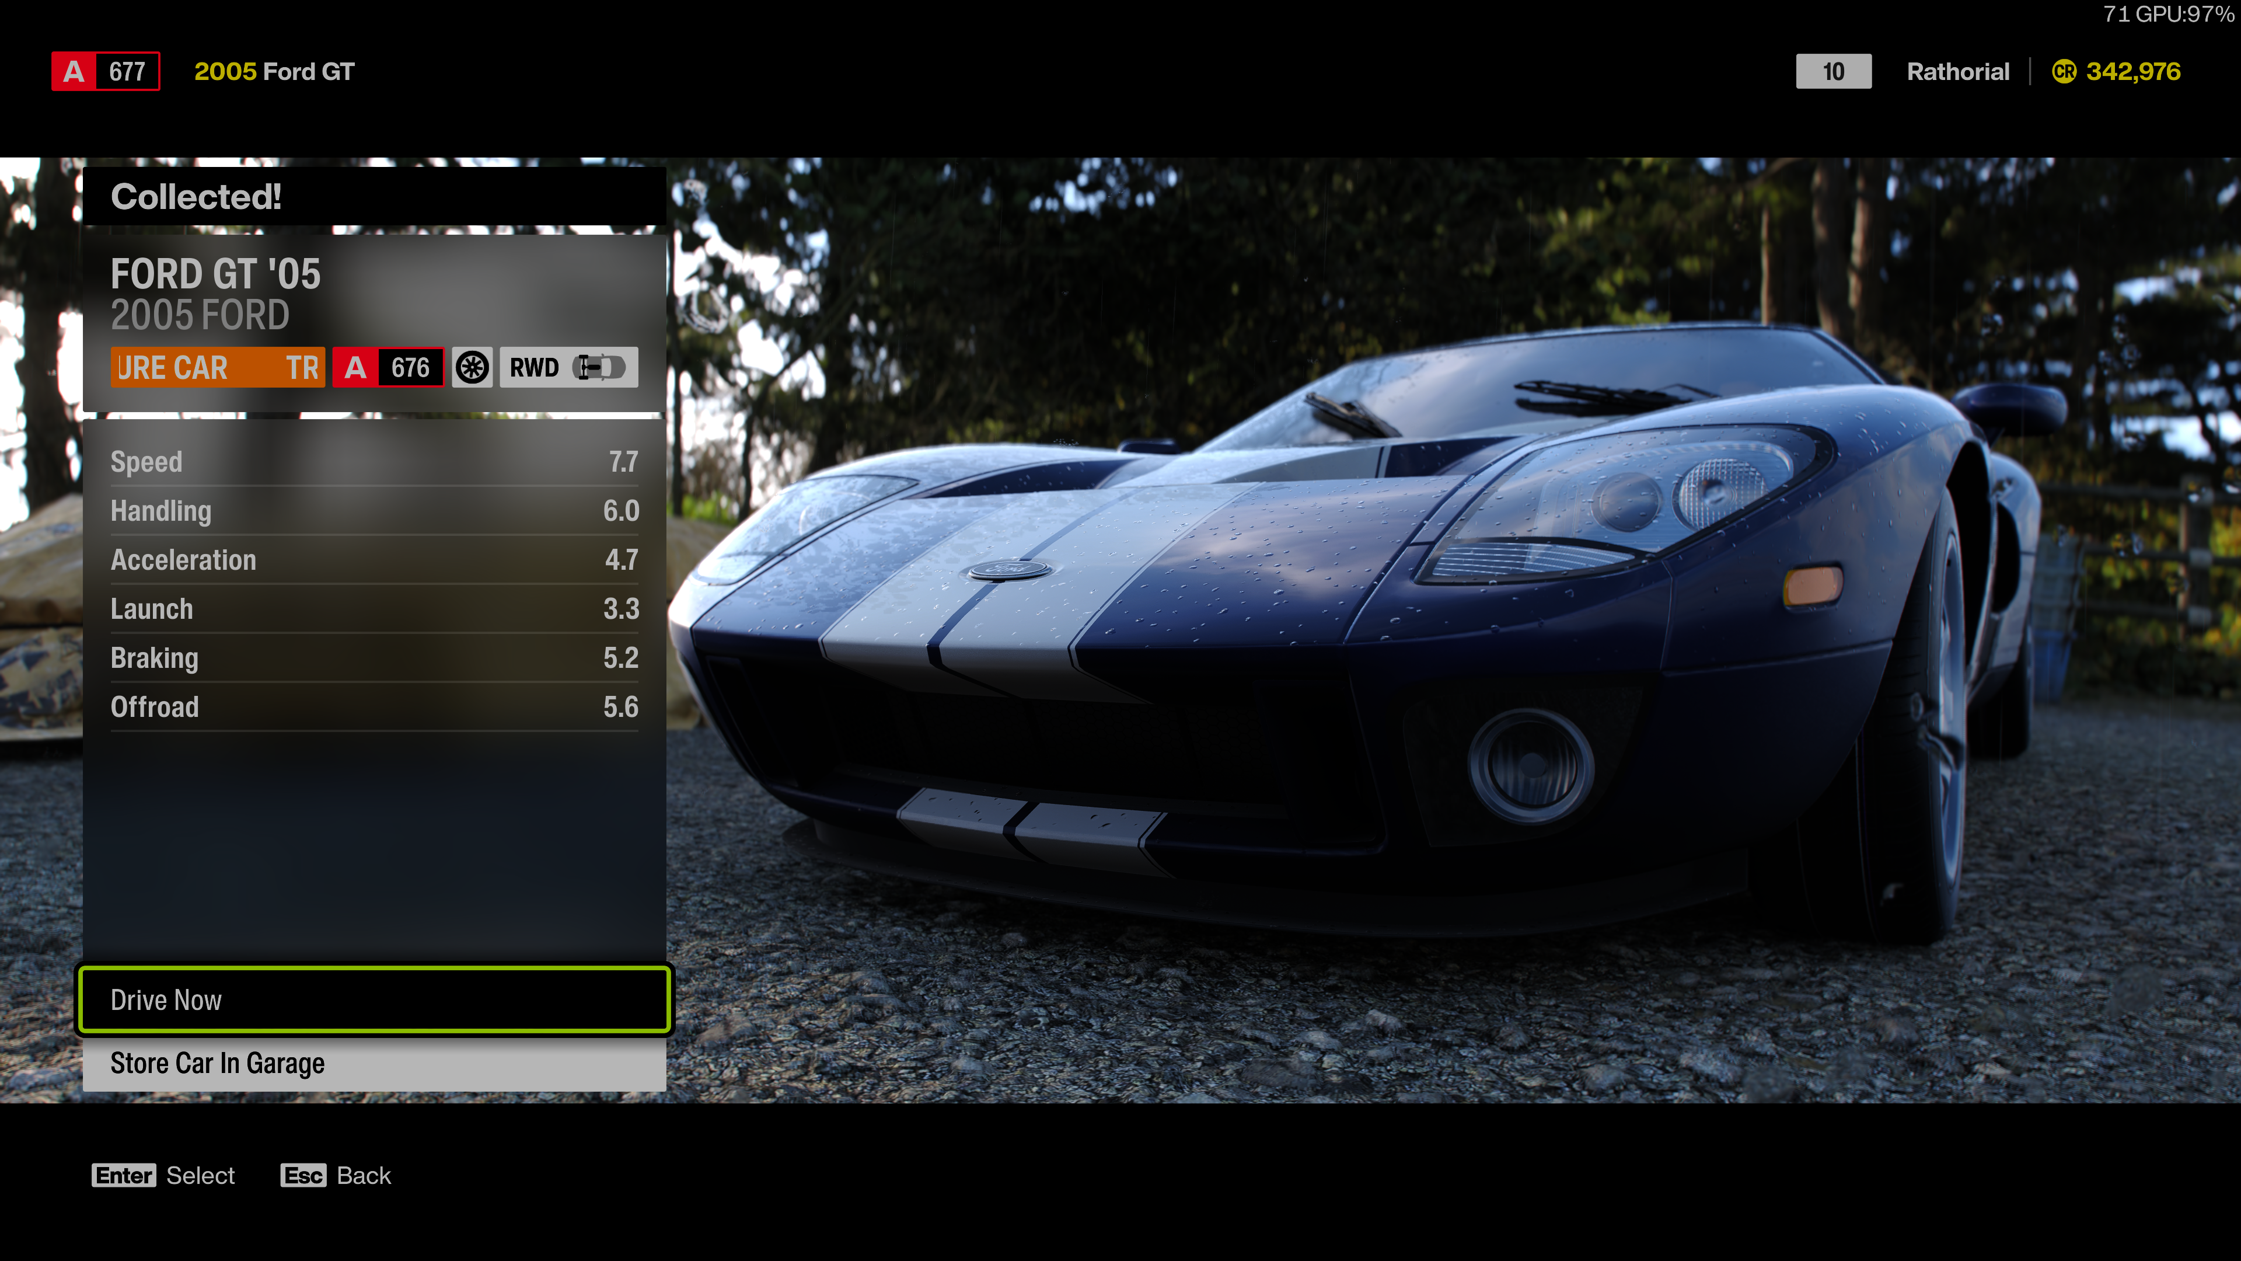Click the Offroad stat row
Viewport: 2241px width, 1261px height.
pyautogui.click(x=374, y=706)
